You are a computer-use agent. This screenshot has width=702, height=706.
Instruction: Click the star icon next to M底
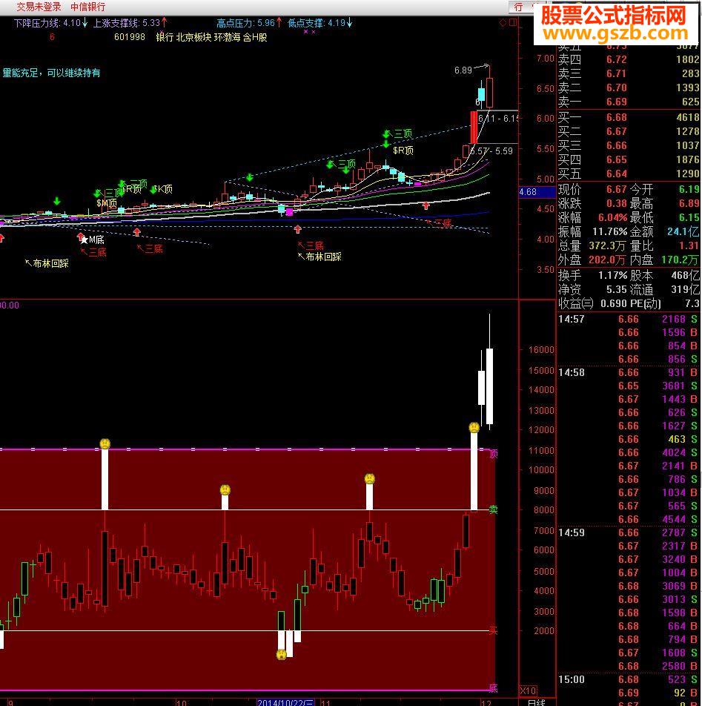[x=85, y=240]
